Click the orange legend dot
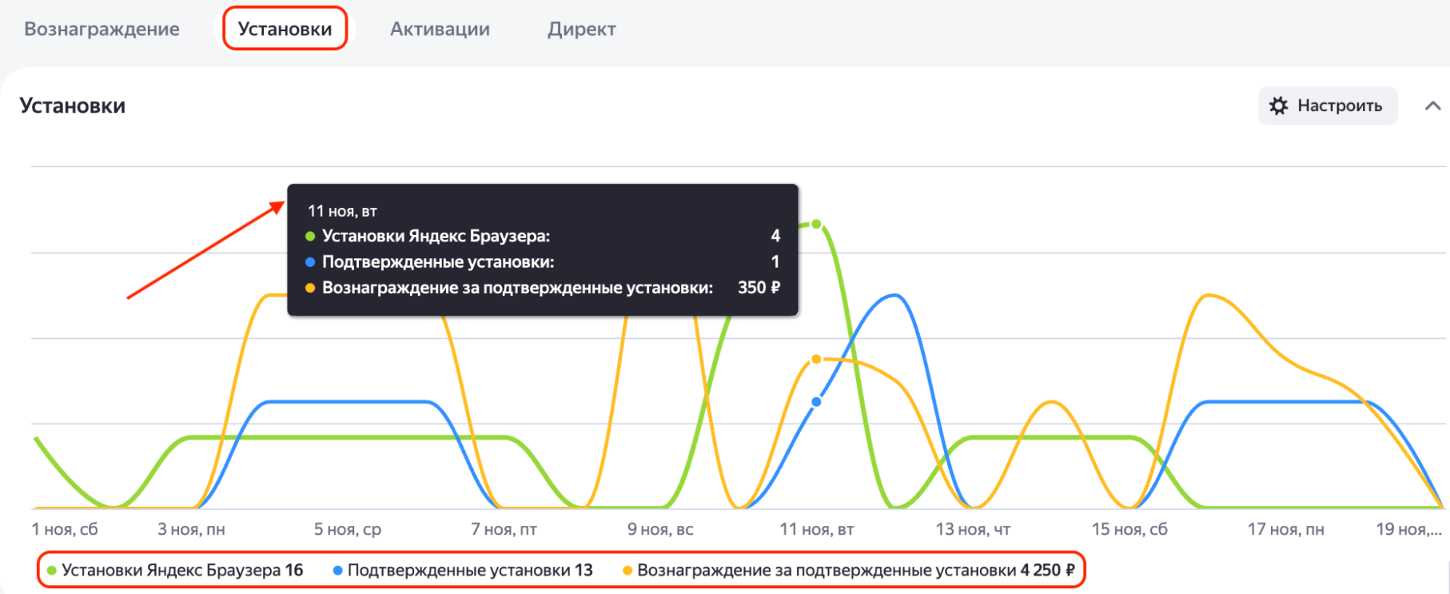The image size is (1450, 594). pyautogui.click(x=627, y=571)
